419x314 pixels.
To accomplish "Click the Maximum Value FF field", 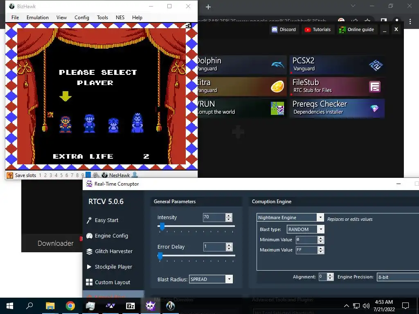I will 306,250.
